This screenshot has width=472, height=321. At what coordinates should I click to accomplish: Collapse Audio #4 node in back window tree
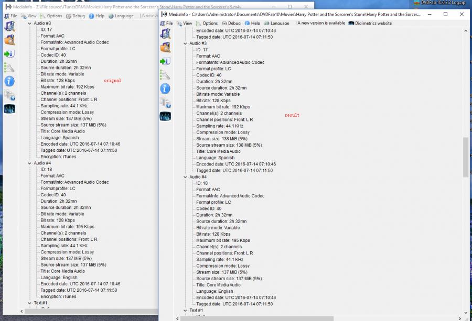(x=29, y=163)
